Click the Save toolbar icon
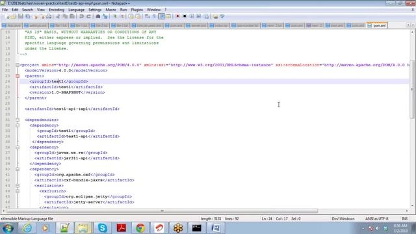 click(x=21, y=16)
